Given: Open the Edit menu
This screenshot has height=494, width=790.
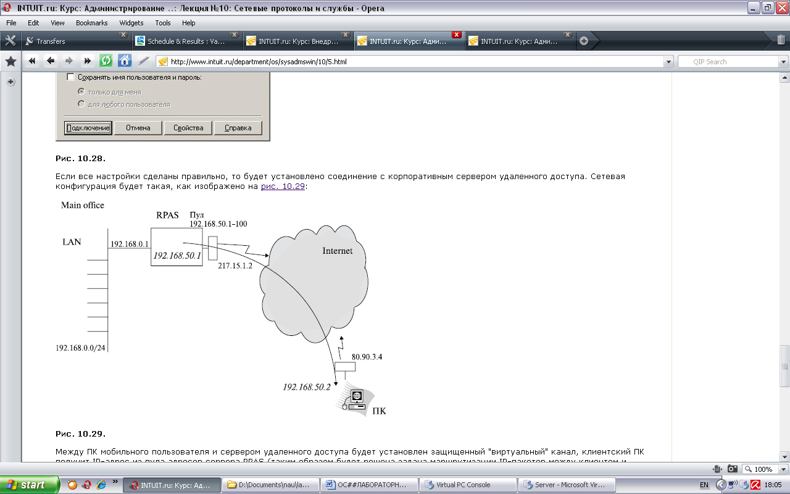Looking at the screenshot, I should tap(33, 23).
